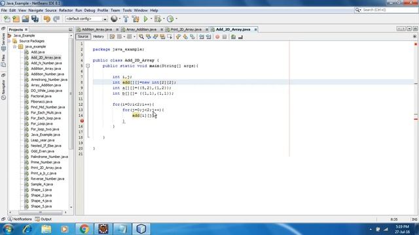Close the Add_2D_Array.java tab
The image size is (419, 235).
255,29
